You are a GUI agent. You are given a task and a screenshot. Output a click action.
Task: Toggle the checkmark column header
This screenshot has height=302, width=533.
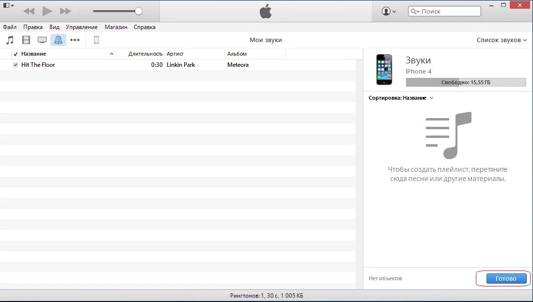point(16,54)
